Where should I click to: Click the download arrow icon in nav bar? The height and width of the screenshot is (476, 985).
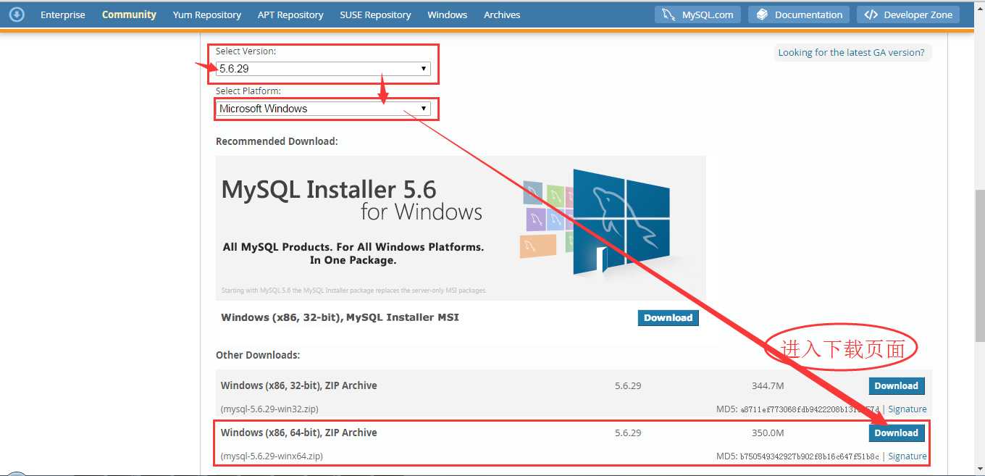click(16, 14)
